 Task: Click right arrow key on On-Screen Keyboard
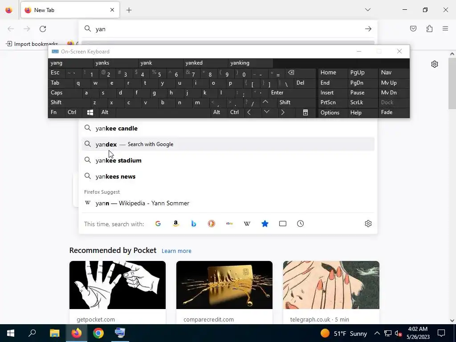[x=283, y=113]
